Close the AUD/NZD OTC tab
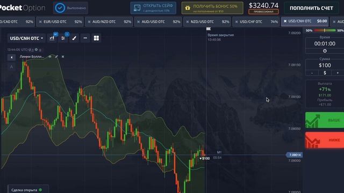Screen dimensions: 344x193 pyautogui.click(x=89, y=22)
